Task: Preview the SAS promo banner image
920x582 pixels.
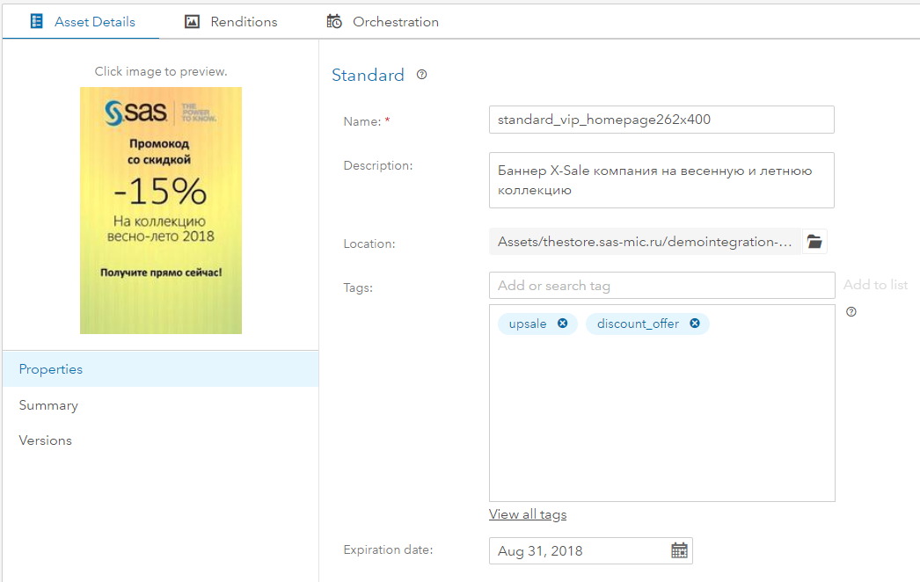Action: pyautogui.click(x=161, y=211)
